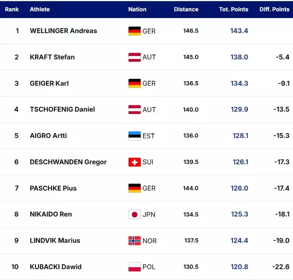The height and width of the screenshot is (280, 293).
Task: Click the Japanese flag beside Nikaido Ren
Action: point(134,214)
